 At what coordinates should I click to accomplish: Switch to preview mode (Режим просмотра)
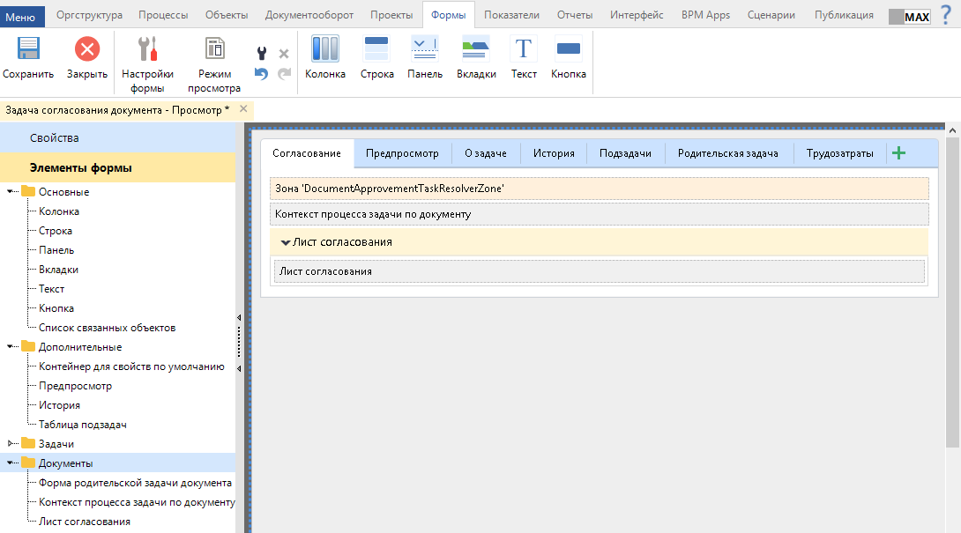tap(213, 49)
